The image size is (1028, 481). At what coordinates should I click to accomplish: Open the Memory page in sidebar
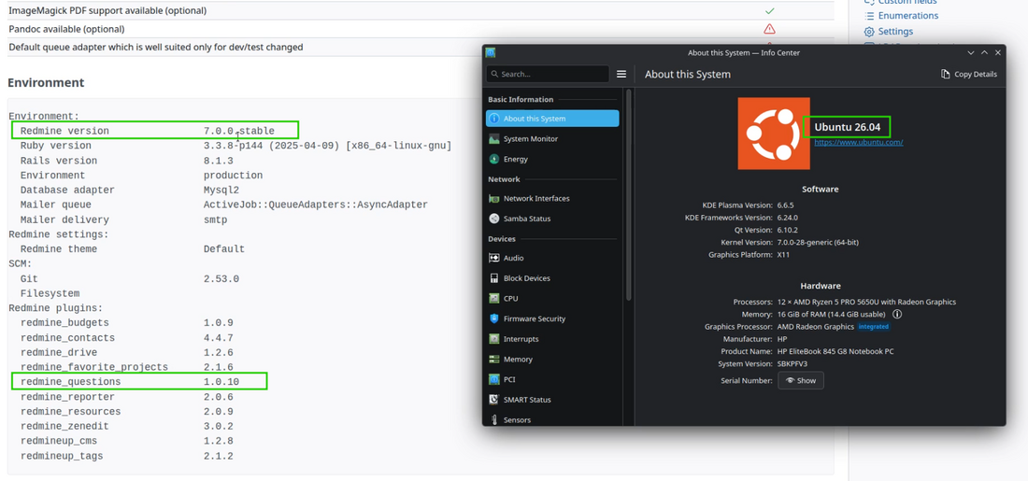pos(552,359)
